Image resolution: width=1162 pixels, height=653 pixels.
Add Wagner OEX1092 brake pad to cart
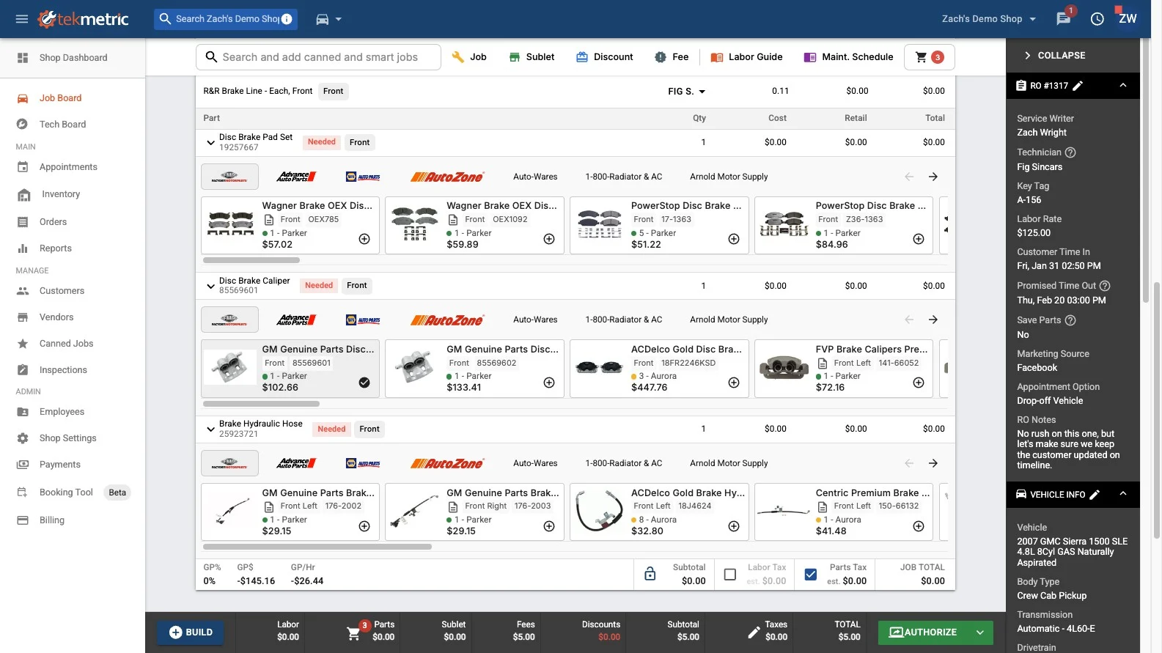[549, 239]
